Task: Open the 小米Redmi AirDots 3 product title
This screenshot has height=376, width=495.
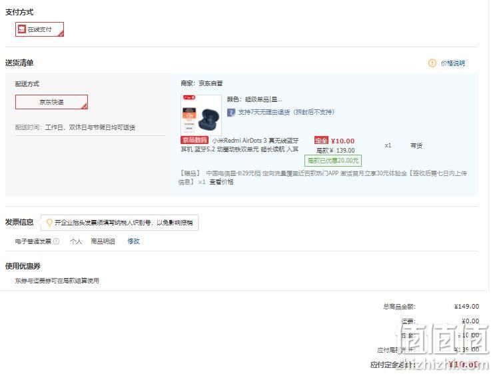Action: click(x=240, y=145)
